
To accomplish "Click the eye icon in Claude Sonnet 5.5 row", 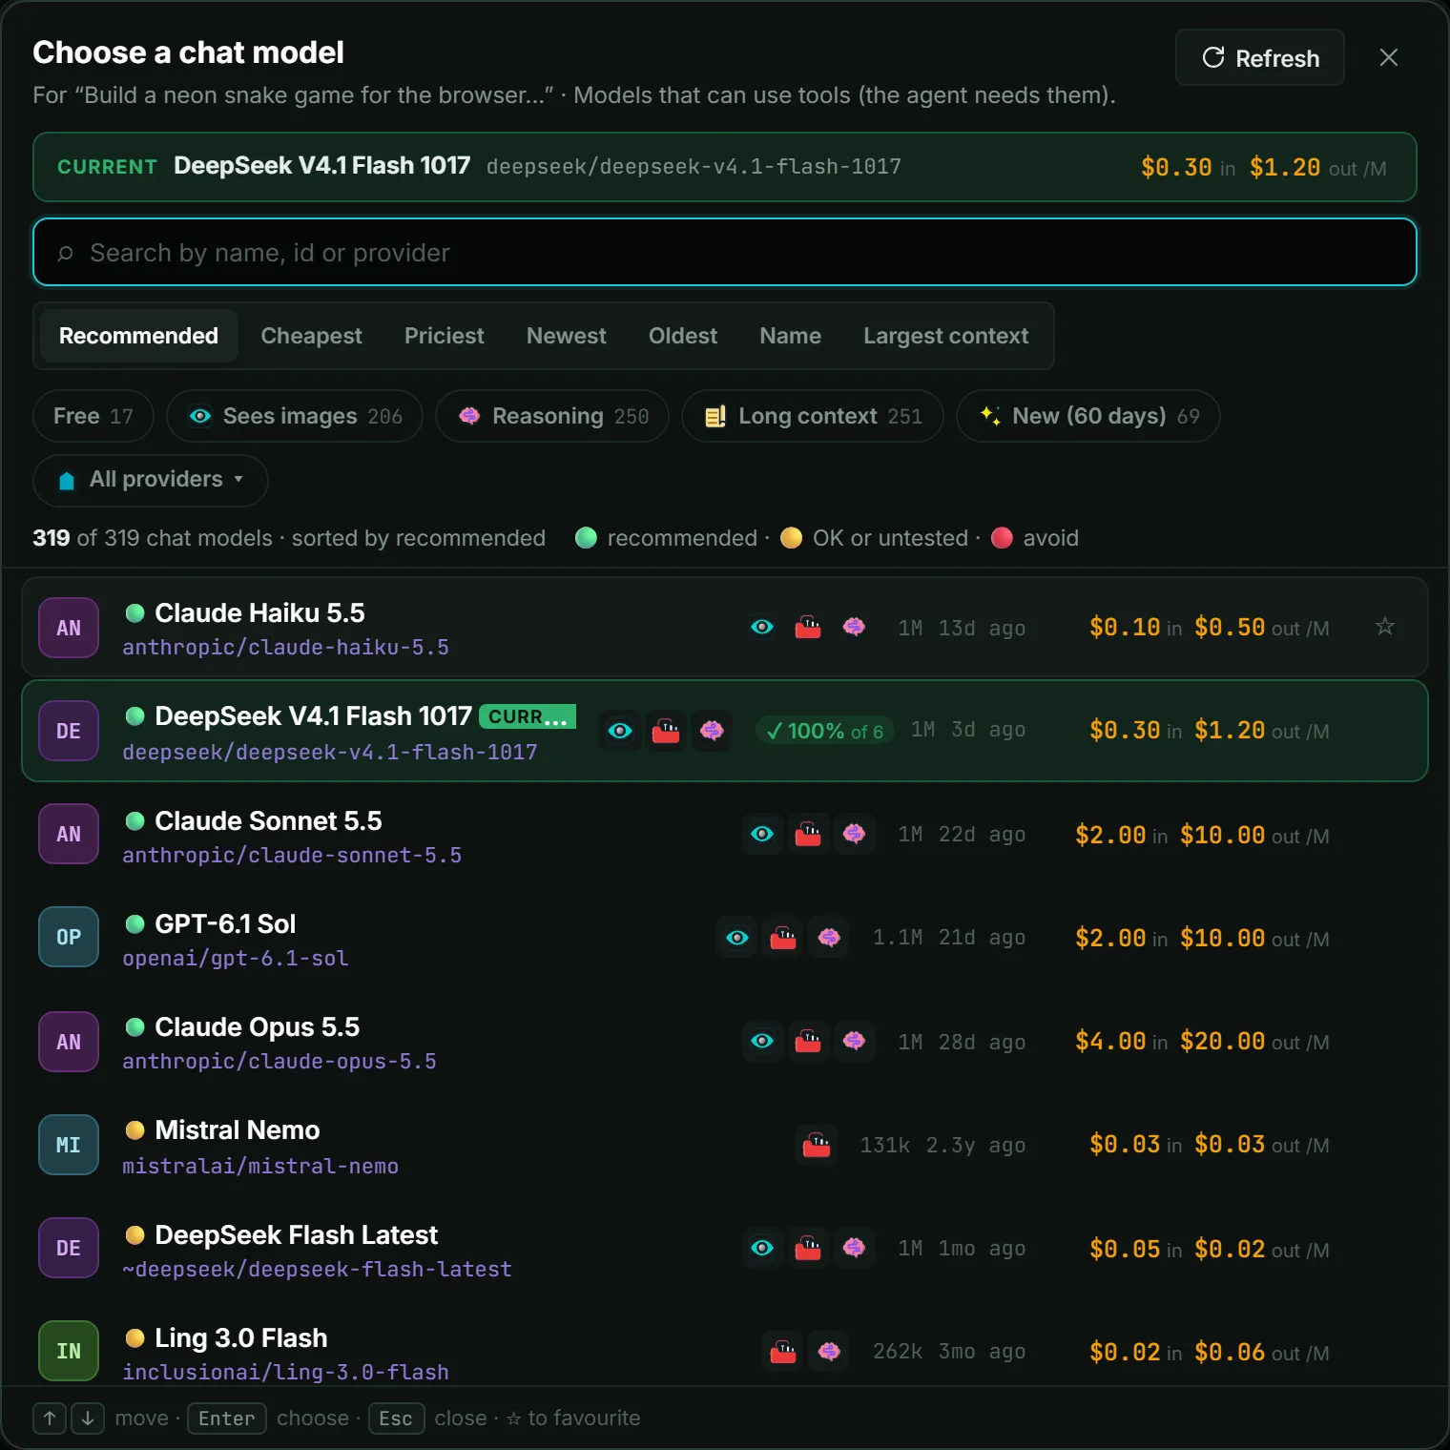I will pyautogui.click(x=762, y=834).
